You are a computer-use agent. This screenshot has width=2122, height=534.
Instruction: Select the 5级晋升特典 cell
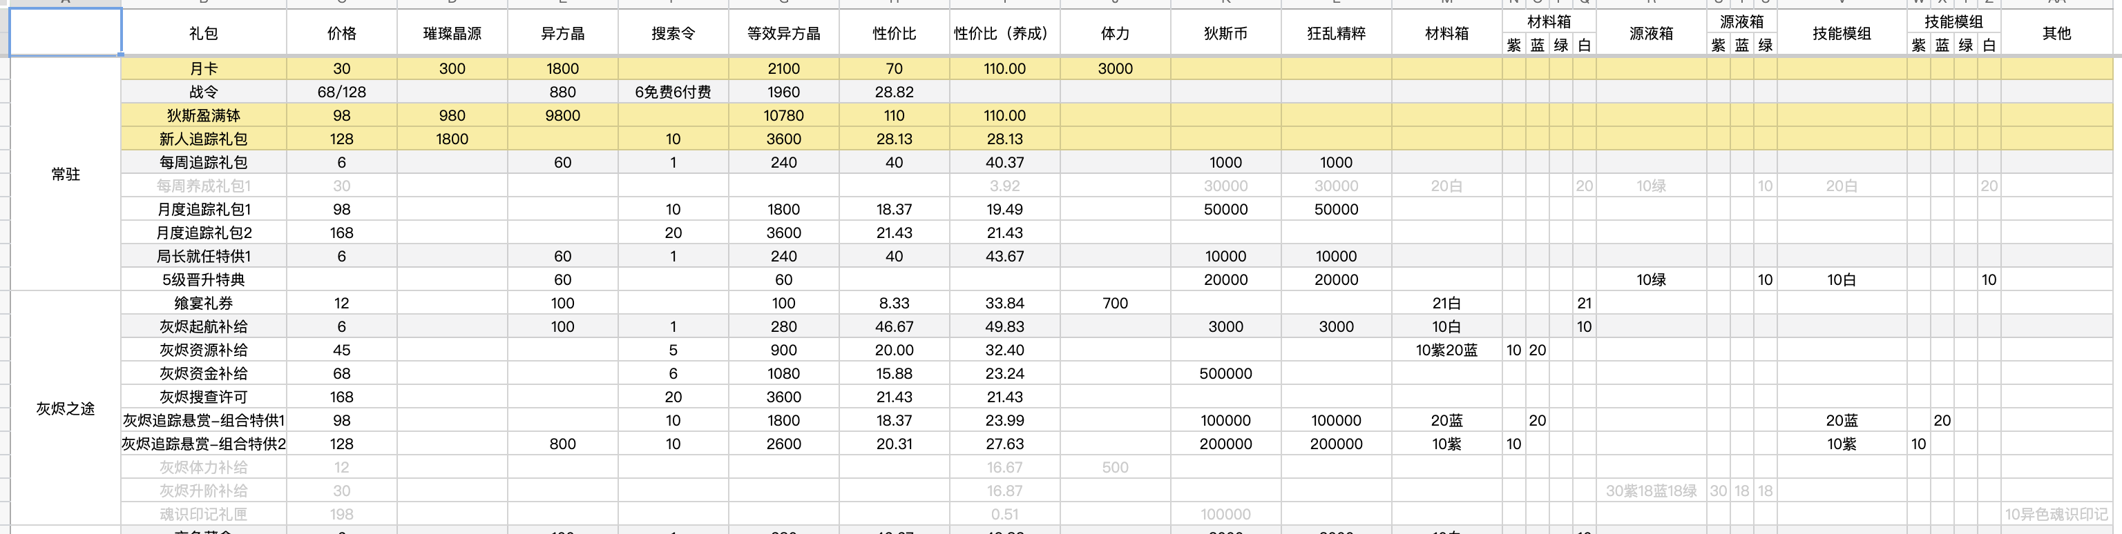click(x=204, y=279)
